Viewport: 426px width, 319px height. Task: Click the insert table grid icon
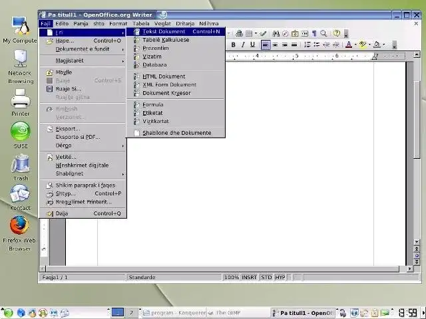(x=249, y=34)
